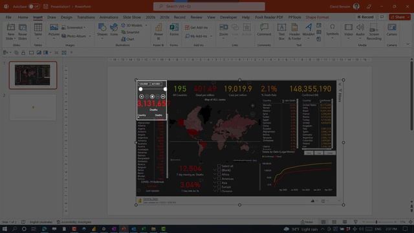Open Get Add-ins store
The width and height of the screenshot is (414, 233).
tap(196, 27)
